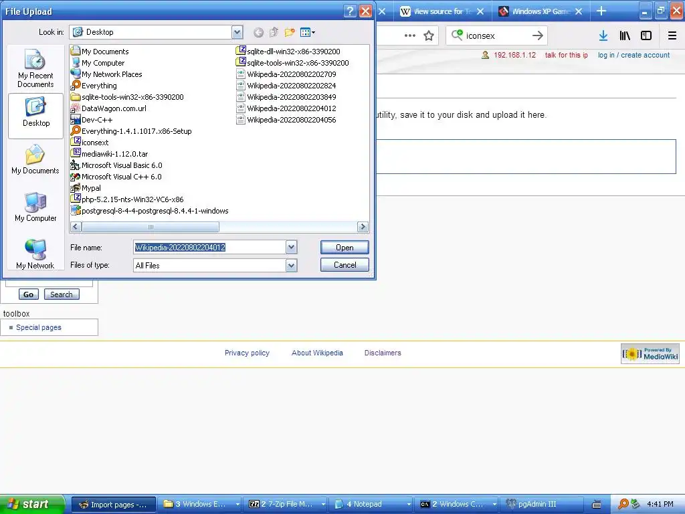
Task: Open a new browser tab
Action: [601, 11]
